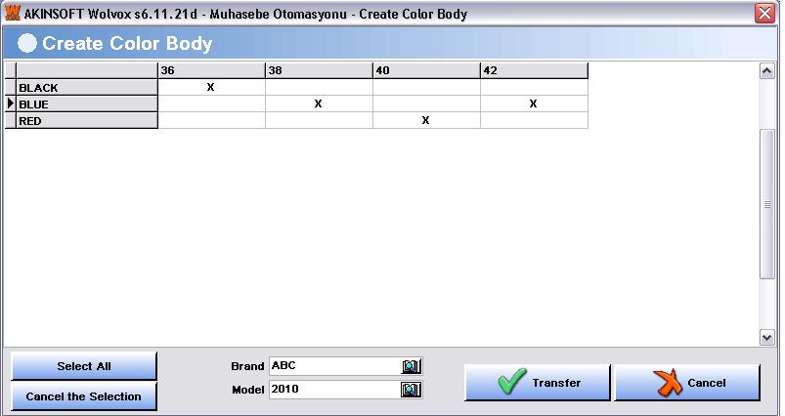Toggle the RED size 36 cell

pyautogui.click(x=211, y=120)
